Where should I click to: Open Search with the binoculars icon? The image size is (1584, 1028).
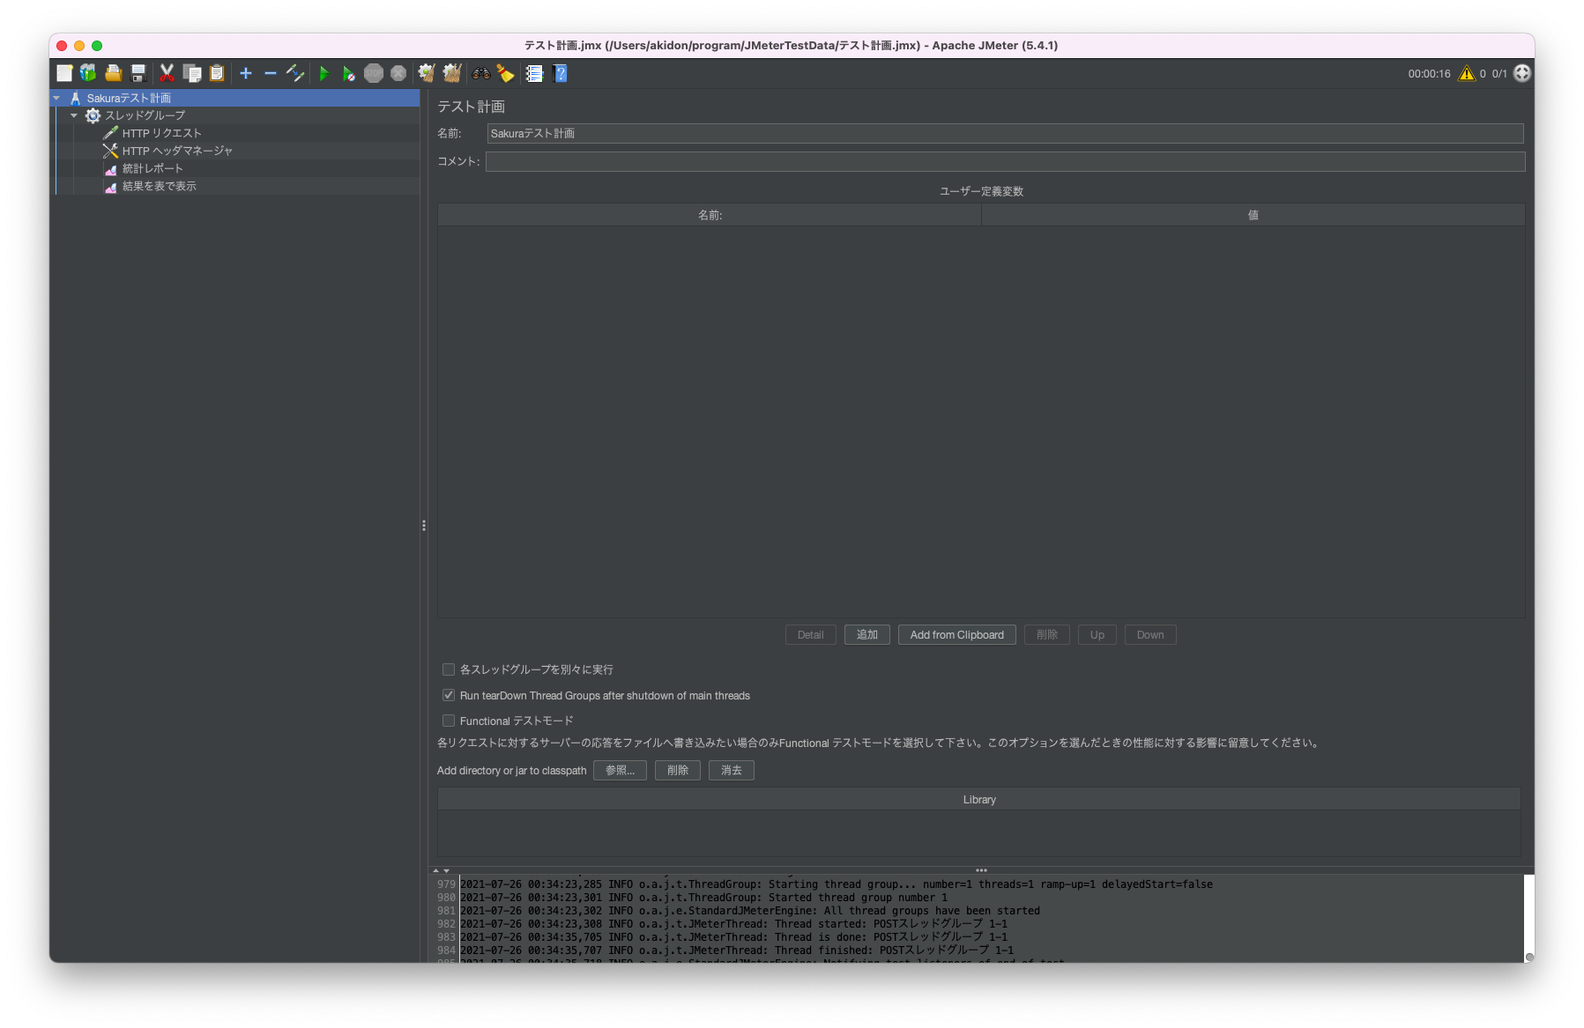[480, 73]
